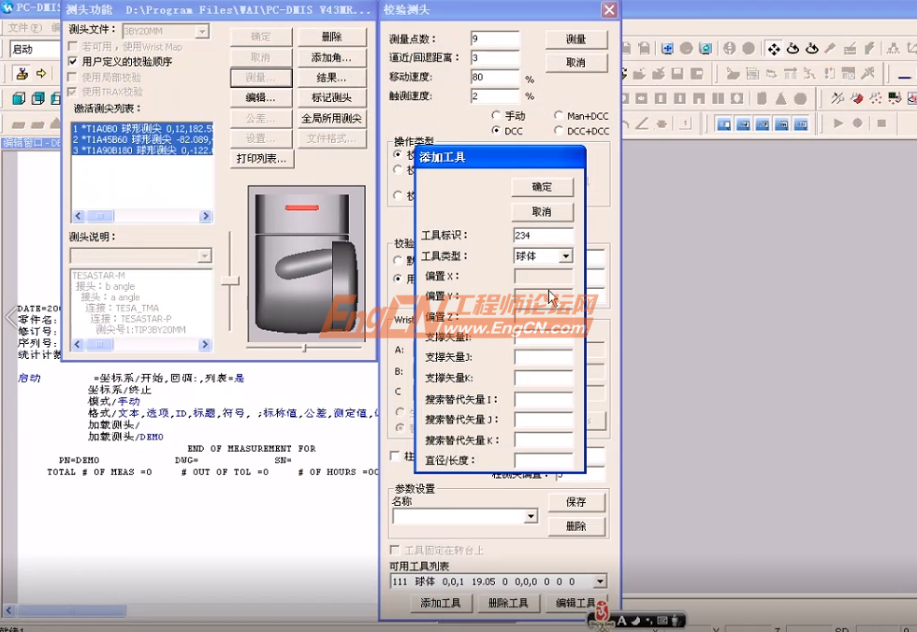
Task: Click the cylinder feature icon beside the cone
Action: pyautogui.click(x=762, y=98)
